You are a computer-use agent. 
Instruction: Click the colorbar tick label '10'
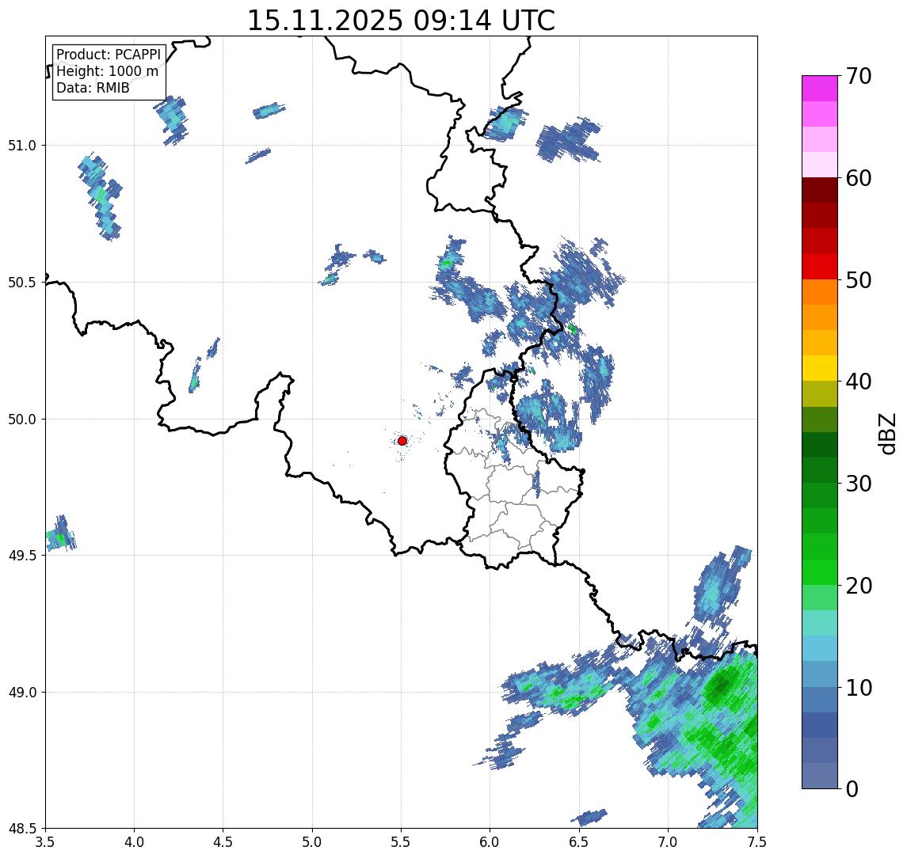[859, 688]
